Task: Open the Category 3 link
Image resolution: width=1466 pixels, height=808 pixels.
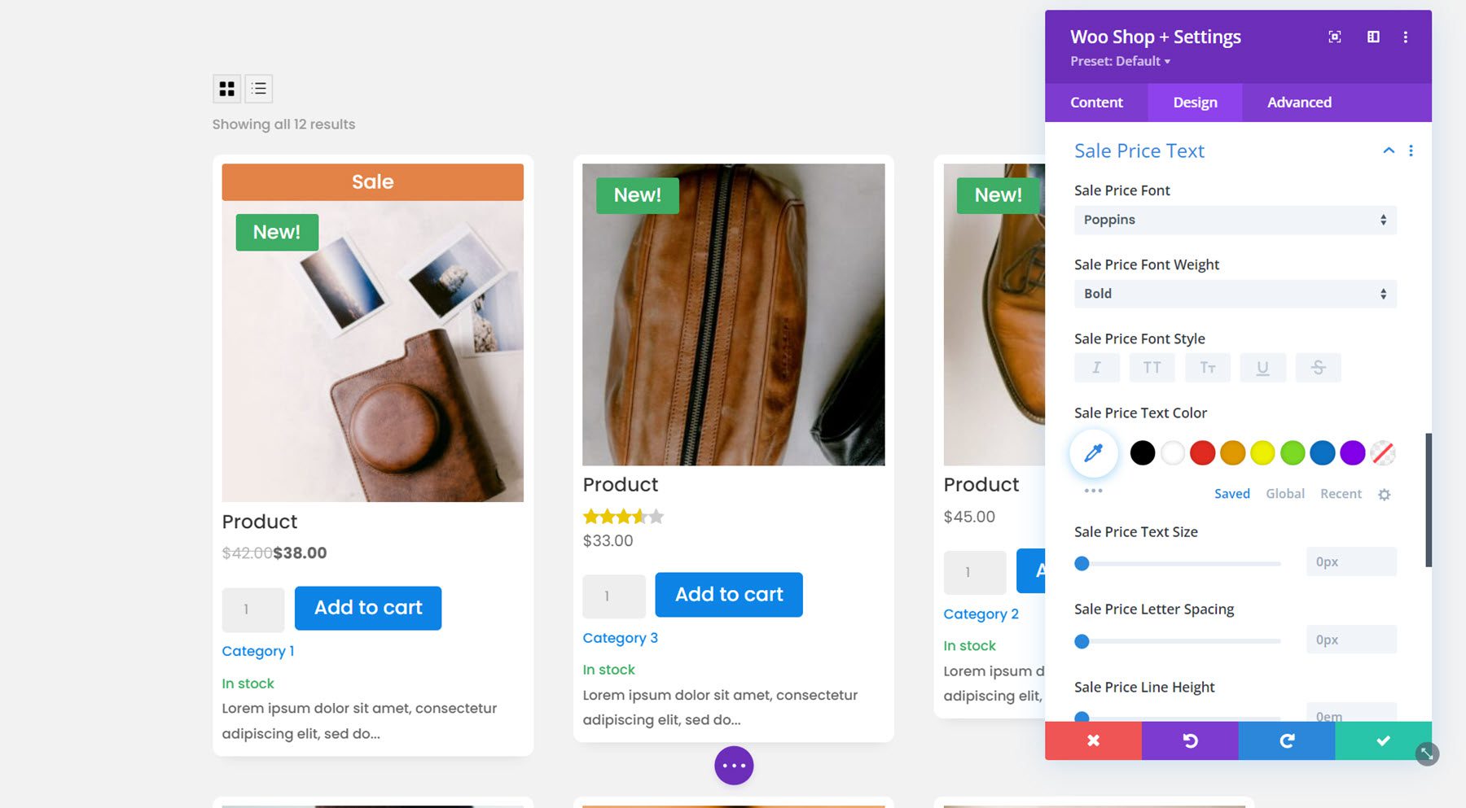Action: [620, 637]
